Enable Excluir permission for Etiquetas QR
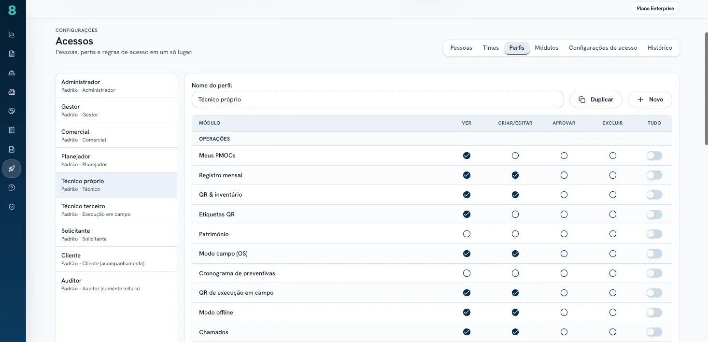Screen dimensions: 708x342 [613, 214]
